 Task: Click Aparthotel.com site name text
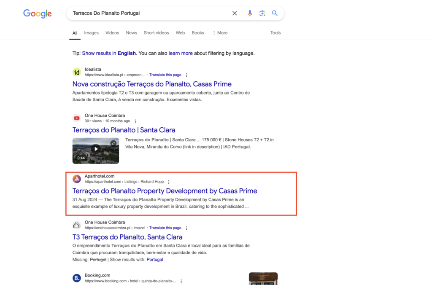(x=100, y=176)
